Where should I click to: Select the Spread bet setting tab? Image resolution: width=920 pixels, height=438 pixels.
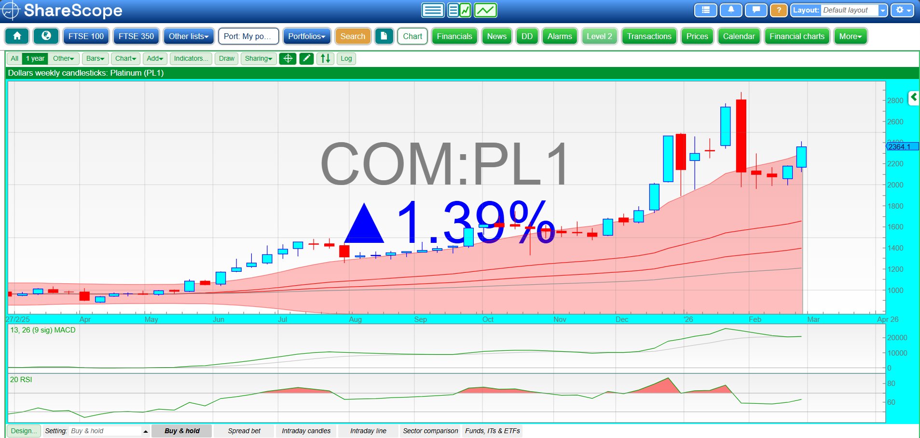(x=244, y=431)
